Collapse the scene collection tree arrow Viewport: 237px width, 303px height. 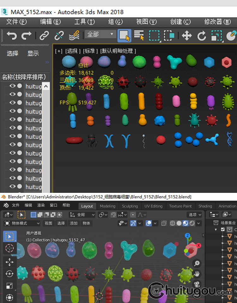tap(216, 230)
